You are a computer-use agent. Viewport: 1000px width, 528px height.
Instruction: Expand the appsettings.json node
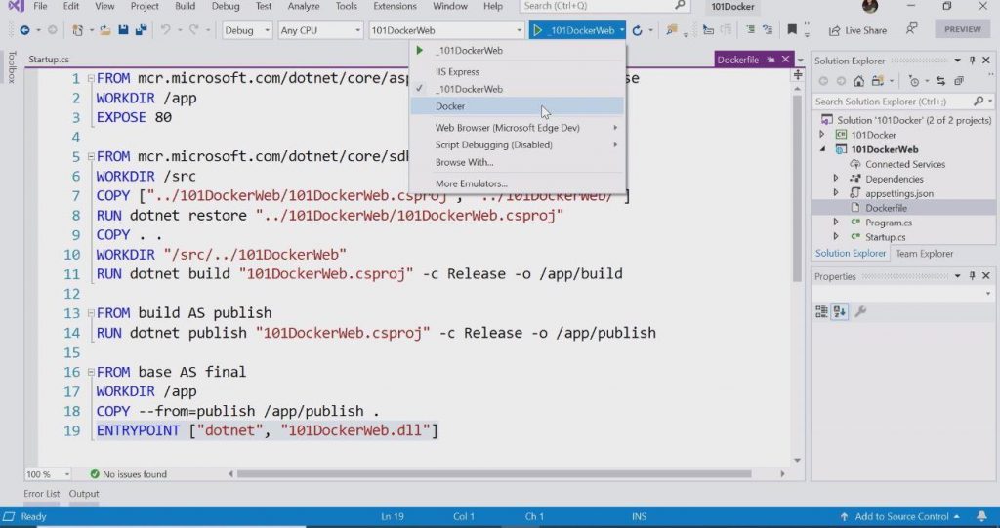836,193
